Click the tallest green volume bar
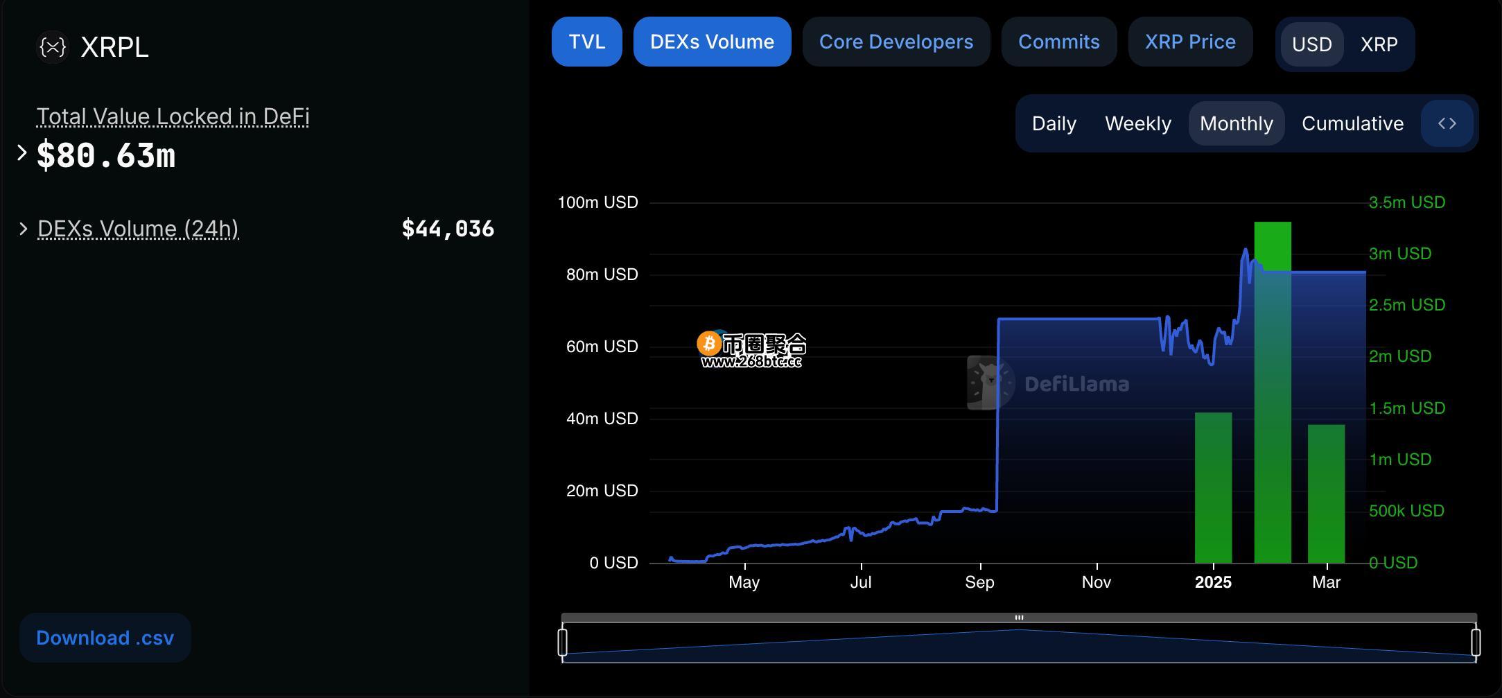Screen dimensions: 1502x698 pos(1273,392)
